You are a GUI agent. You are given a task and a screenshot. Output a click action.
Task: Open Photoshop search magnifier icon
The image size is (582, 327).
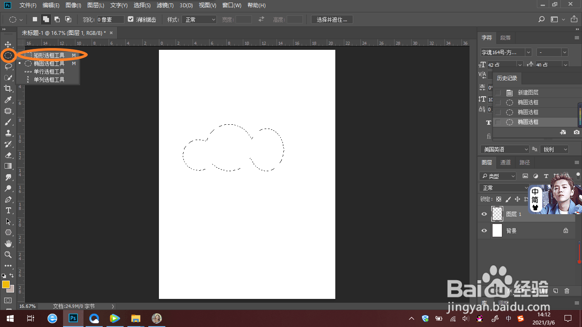click(x=542, y=19)
